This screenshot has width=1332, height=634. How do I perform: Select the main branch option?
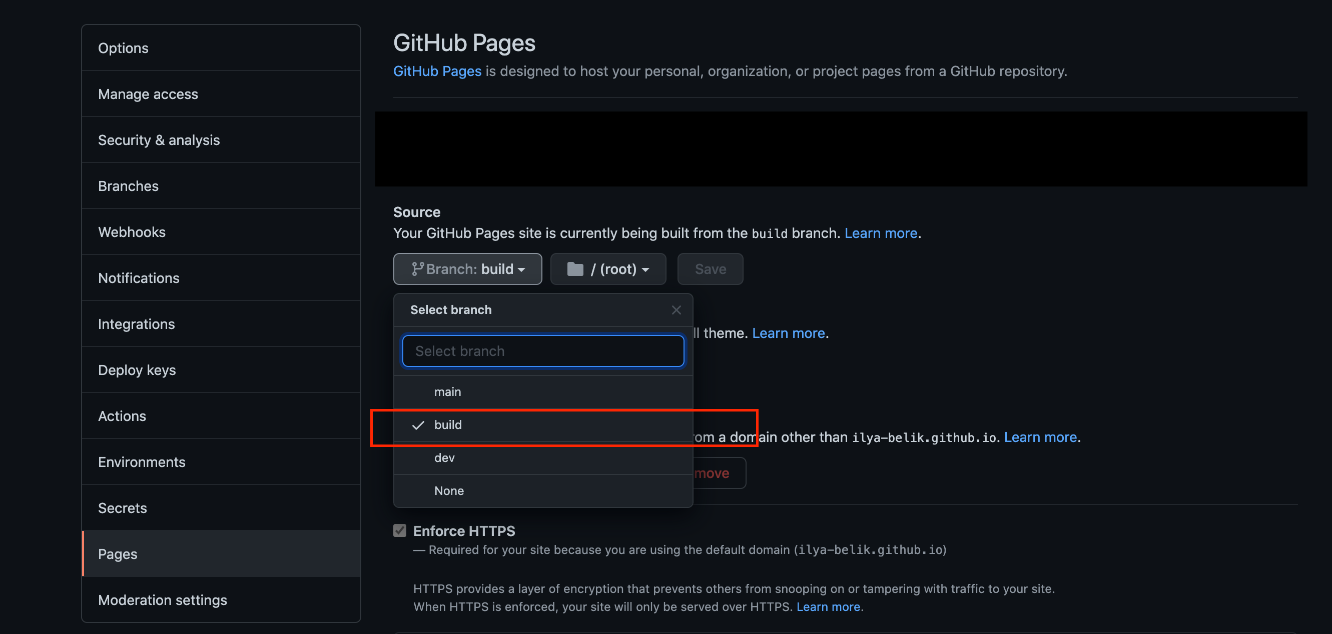(448, 392)
